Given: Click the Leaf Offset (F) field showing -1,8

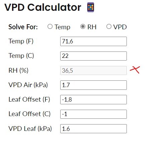Looking at the screenshot, I should [x=93, y=100].
